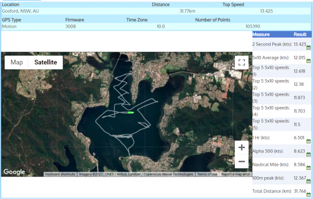This screenshot has width=313, height=199.
Task: Select the Top 5 5x10 speeds (5) value 11.5
Action: point(297,124)
